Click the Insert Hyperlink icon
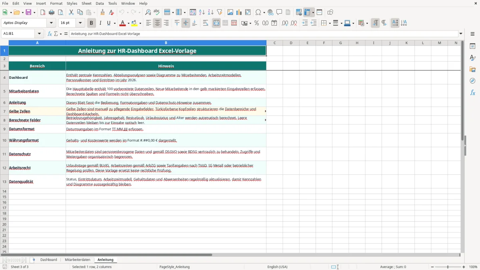This screenshot has width=480, height=270. click(x=270, y=12)
